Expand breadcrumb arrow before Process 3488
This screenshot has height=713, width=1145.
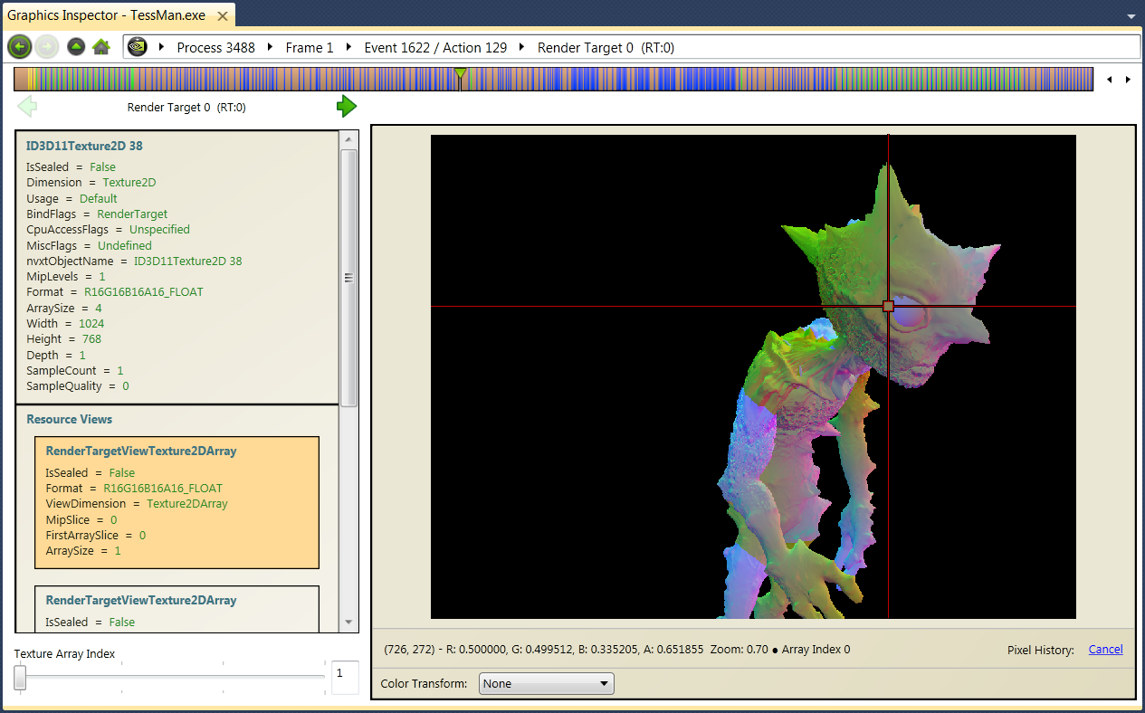click(161, 48)
